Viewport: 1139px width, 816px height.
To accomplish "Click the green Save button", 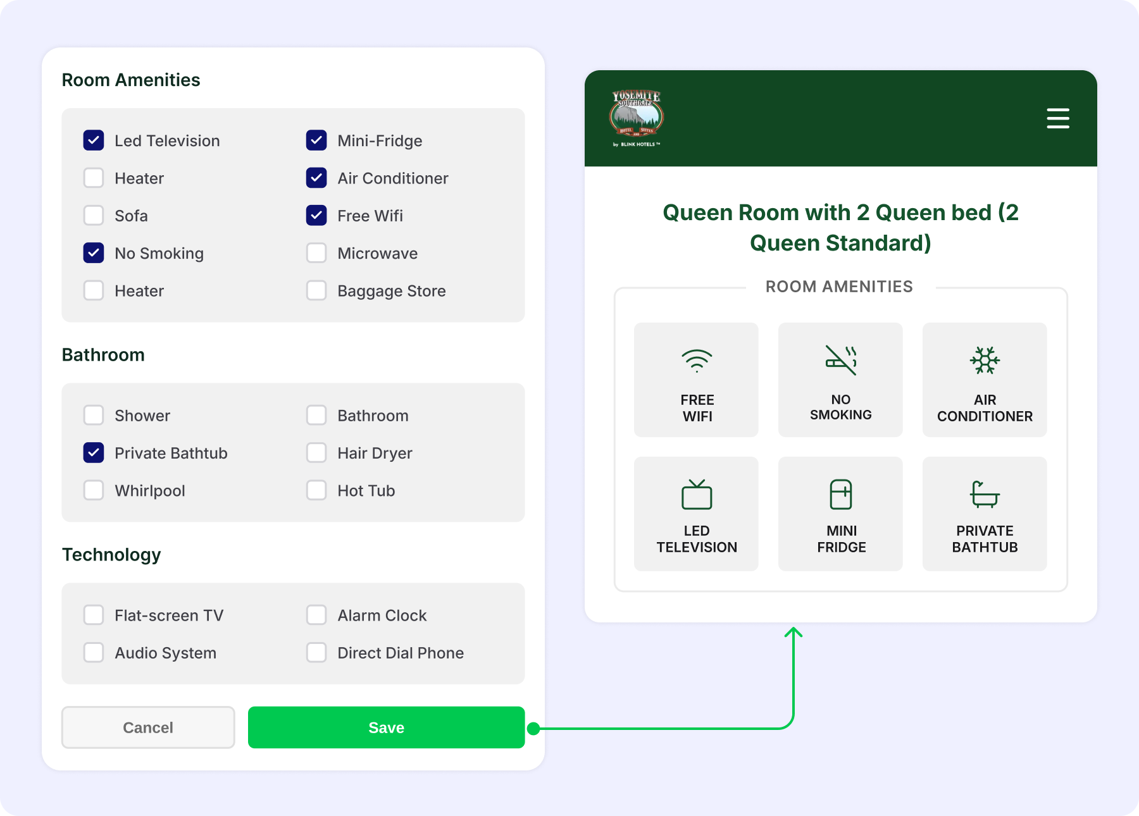I will pos(386,727).
